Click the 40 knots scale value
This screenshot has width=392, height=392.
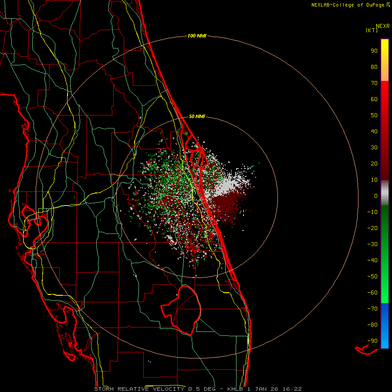[374, 131]
